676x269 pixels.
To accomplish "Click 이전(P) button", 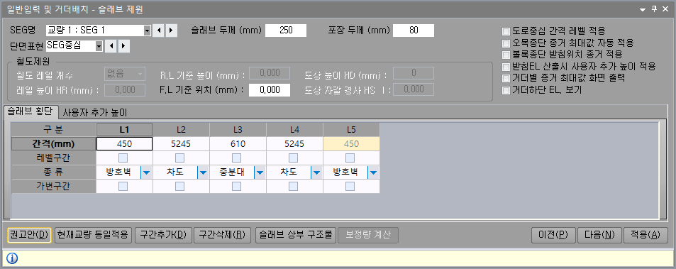I will [553, 234].
